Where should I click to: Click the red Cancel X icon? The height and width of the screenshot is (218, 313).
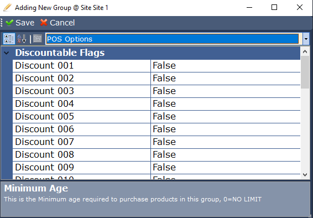point(44,23)
